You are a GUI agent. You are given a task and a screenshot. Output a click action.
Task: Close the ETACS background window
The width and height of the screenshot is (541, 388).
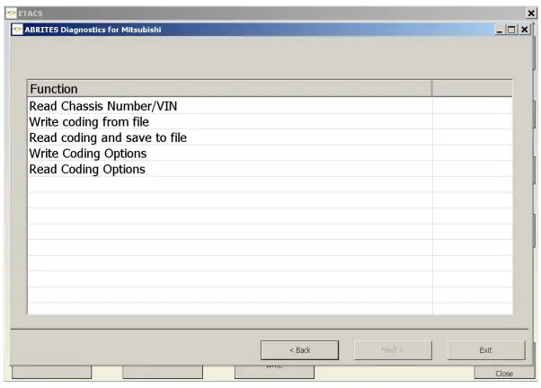(531, 13)
